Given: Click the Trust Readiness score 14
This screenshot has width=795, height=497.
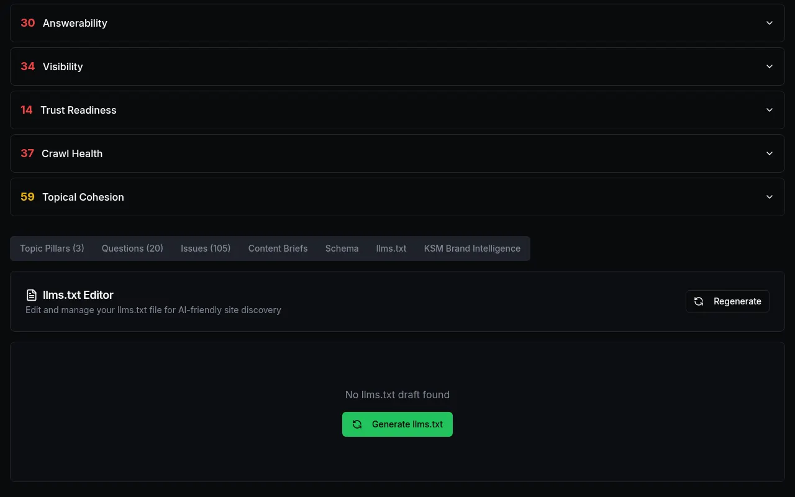Looking at the screenshot, I should pyautogui.click(x=27, y=110).
